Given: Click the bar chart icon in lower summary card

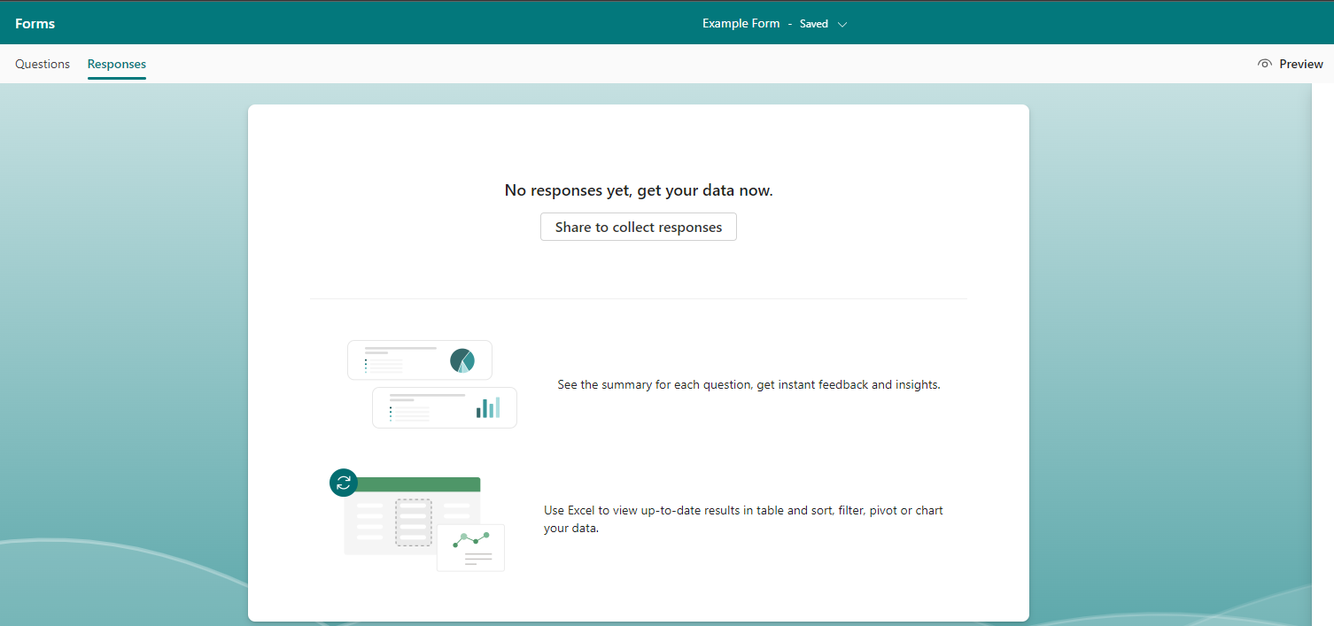Looking at the screenshot, I should 488,407.
